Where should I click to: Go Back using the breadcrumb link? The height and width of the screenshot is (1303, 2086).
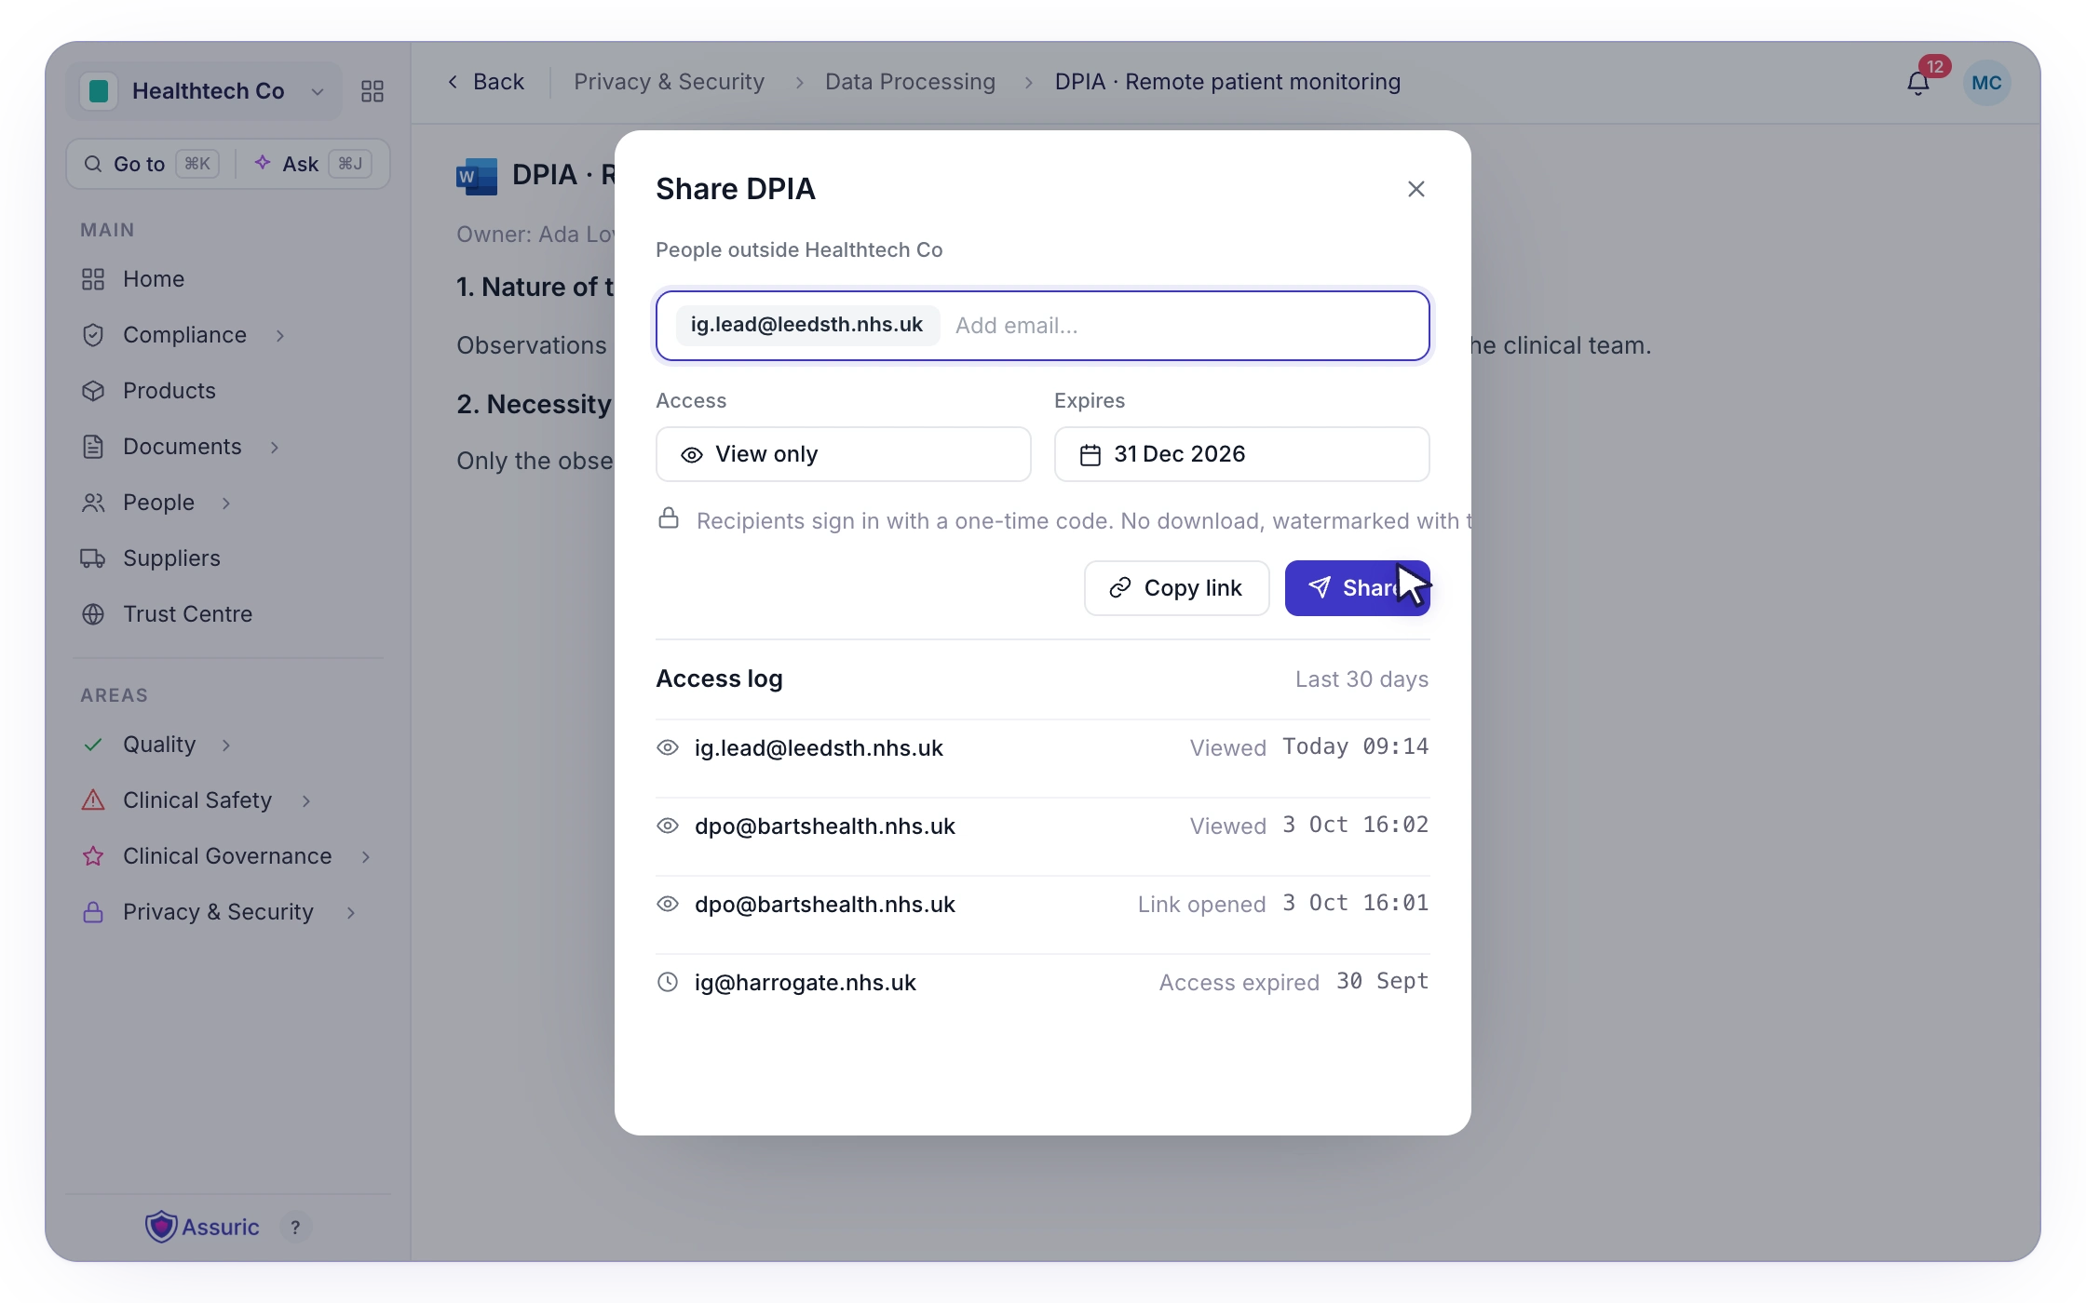point(485,82)
